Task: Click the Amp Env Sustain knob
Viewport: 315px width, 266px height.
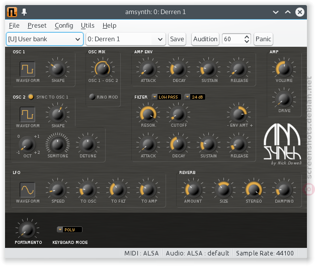Action: [208, 69]
